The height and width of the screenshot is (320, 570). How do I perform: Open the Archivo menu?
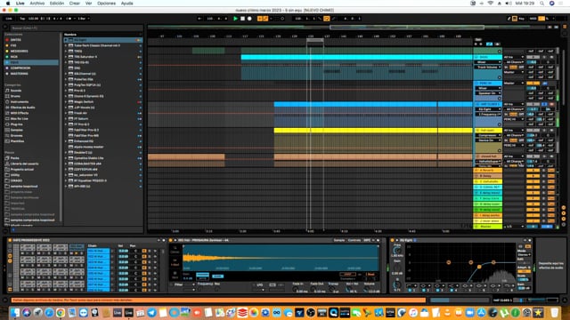[37, 4]
